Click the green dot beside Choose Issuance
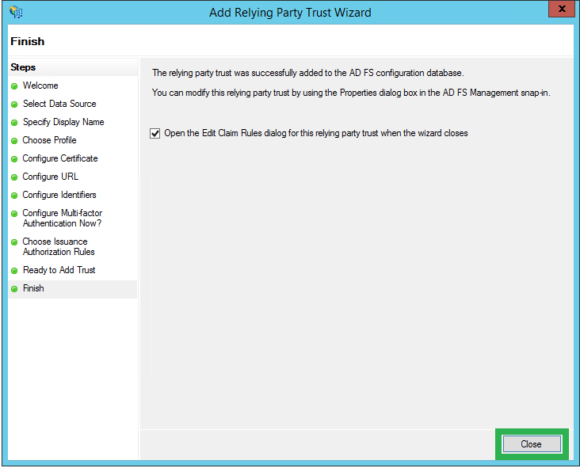 point(14,242)
